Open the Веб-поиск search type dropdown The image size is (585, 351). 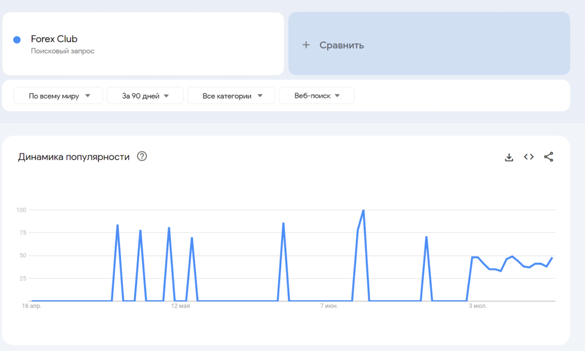pyautogui.click(x=316, y=96)
